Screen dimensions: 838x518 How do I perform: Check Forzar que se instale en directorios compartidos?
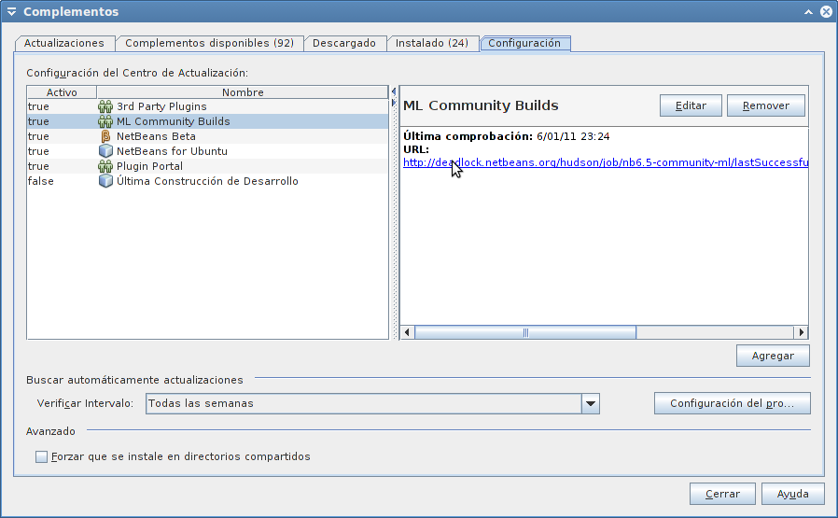point(41,456)
